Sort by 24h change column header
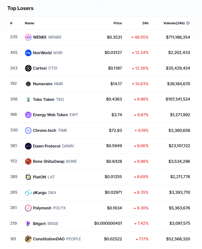Image resolution: width=202 pixels, height=249 pixels. click(x=145, y=23)
